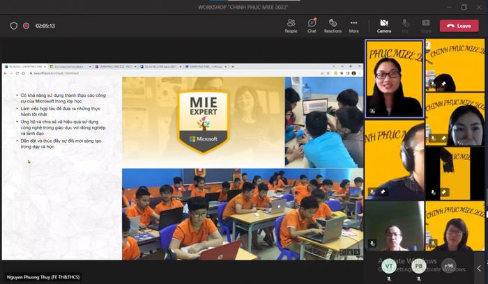Open the People participants panel
Viewport: 488px width, 284px height.
click(291, 26)
